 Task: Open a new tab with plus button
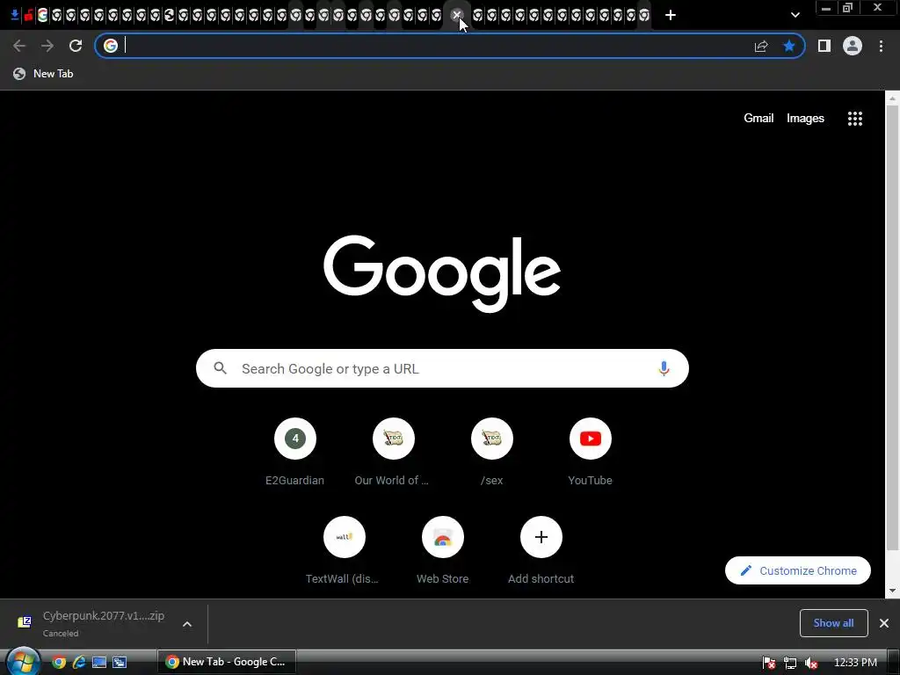tap(671, 15)
